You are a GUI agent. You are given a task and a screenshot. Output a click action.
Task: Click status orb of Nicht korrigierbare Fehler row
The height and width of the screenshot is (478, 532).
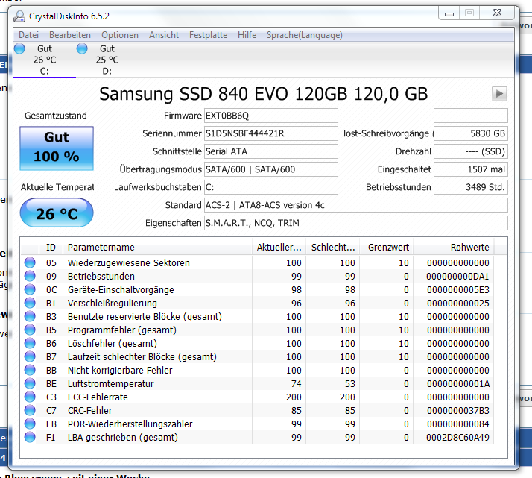30,370
